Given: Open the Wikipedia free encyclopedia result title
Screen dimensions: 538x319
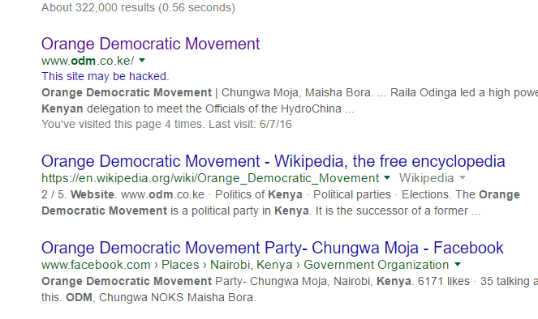Looking at the screenshot, I should pos(273,161).
